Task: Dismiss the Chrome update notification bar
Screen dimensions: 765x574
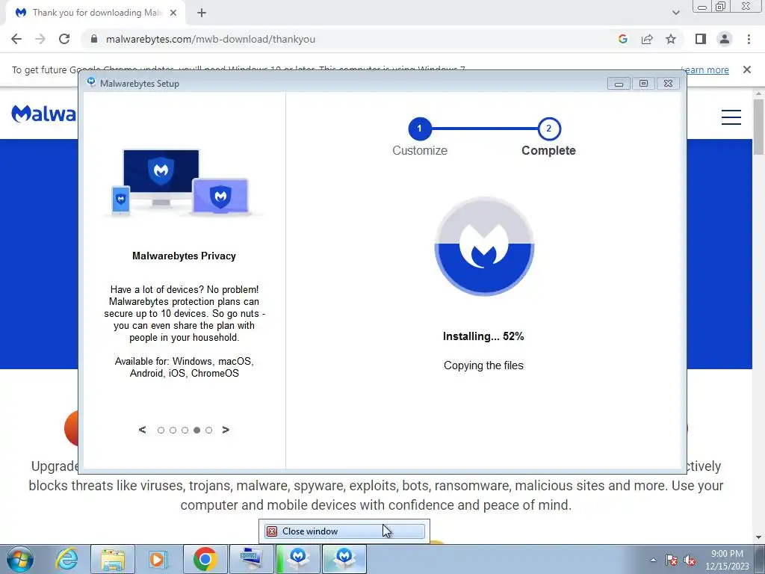Action: (x=747, y=70)
